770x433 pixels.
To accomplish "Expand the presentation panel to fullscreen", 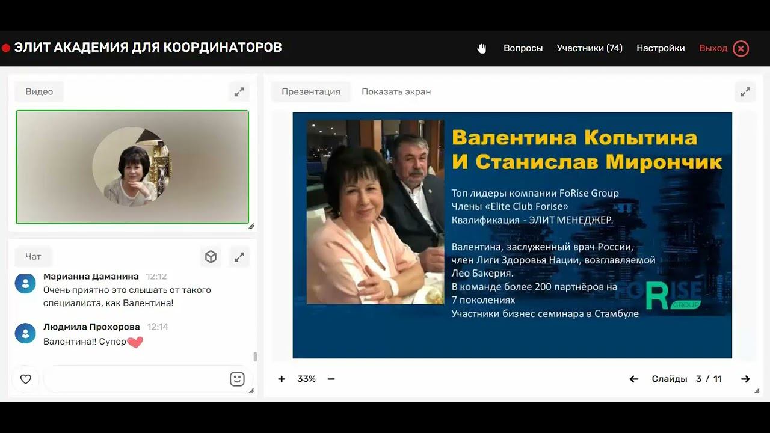I will [x=745, y=92].
